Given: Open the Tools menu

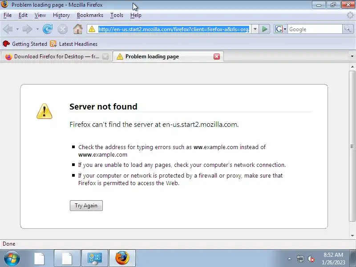Looking at the screenshot, I should tap(117, 15).
